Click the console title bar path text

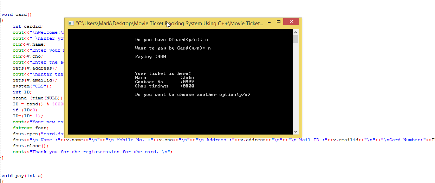(x=169, y=24)
